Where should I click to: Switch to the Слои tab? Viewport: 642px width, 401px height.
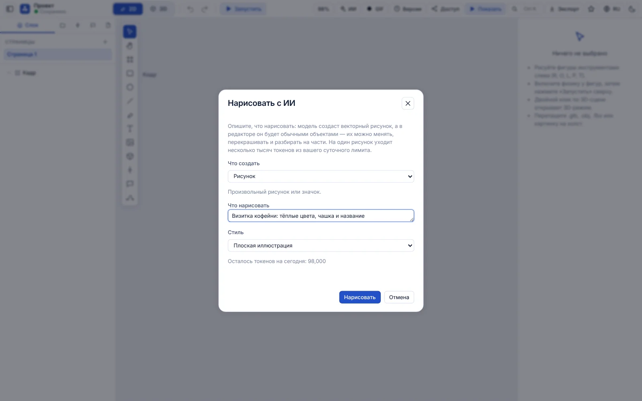coord(28,25)
